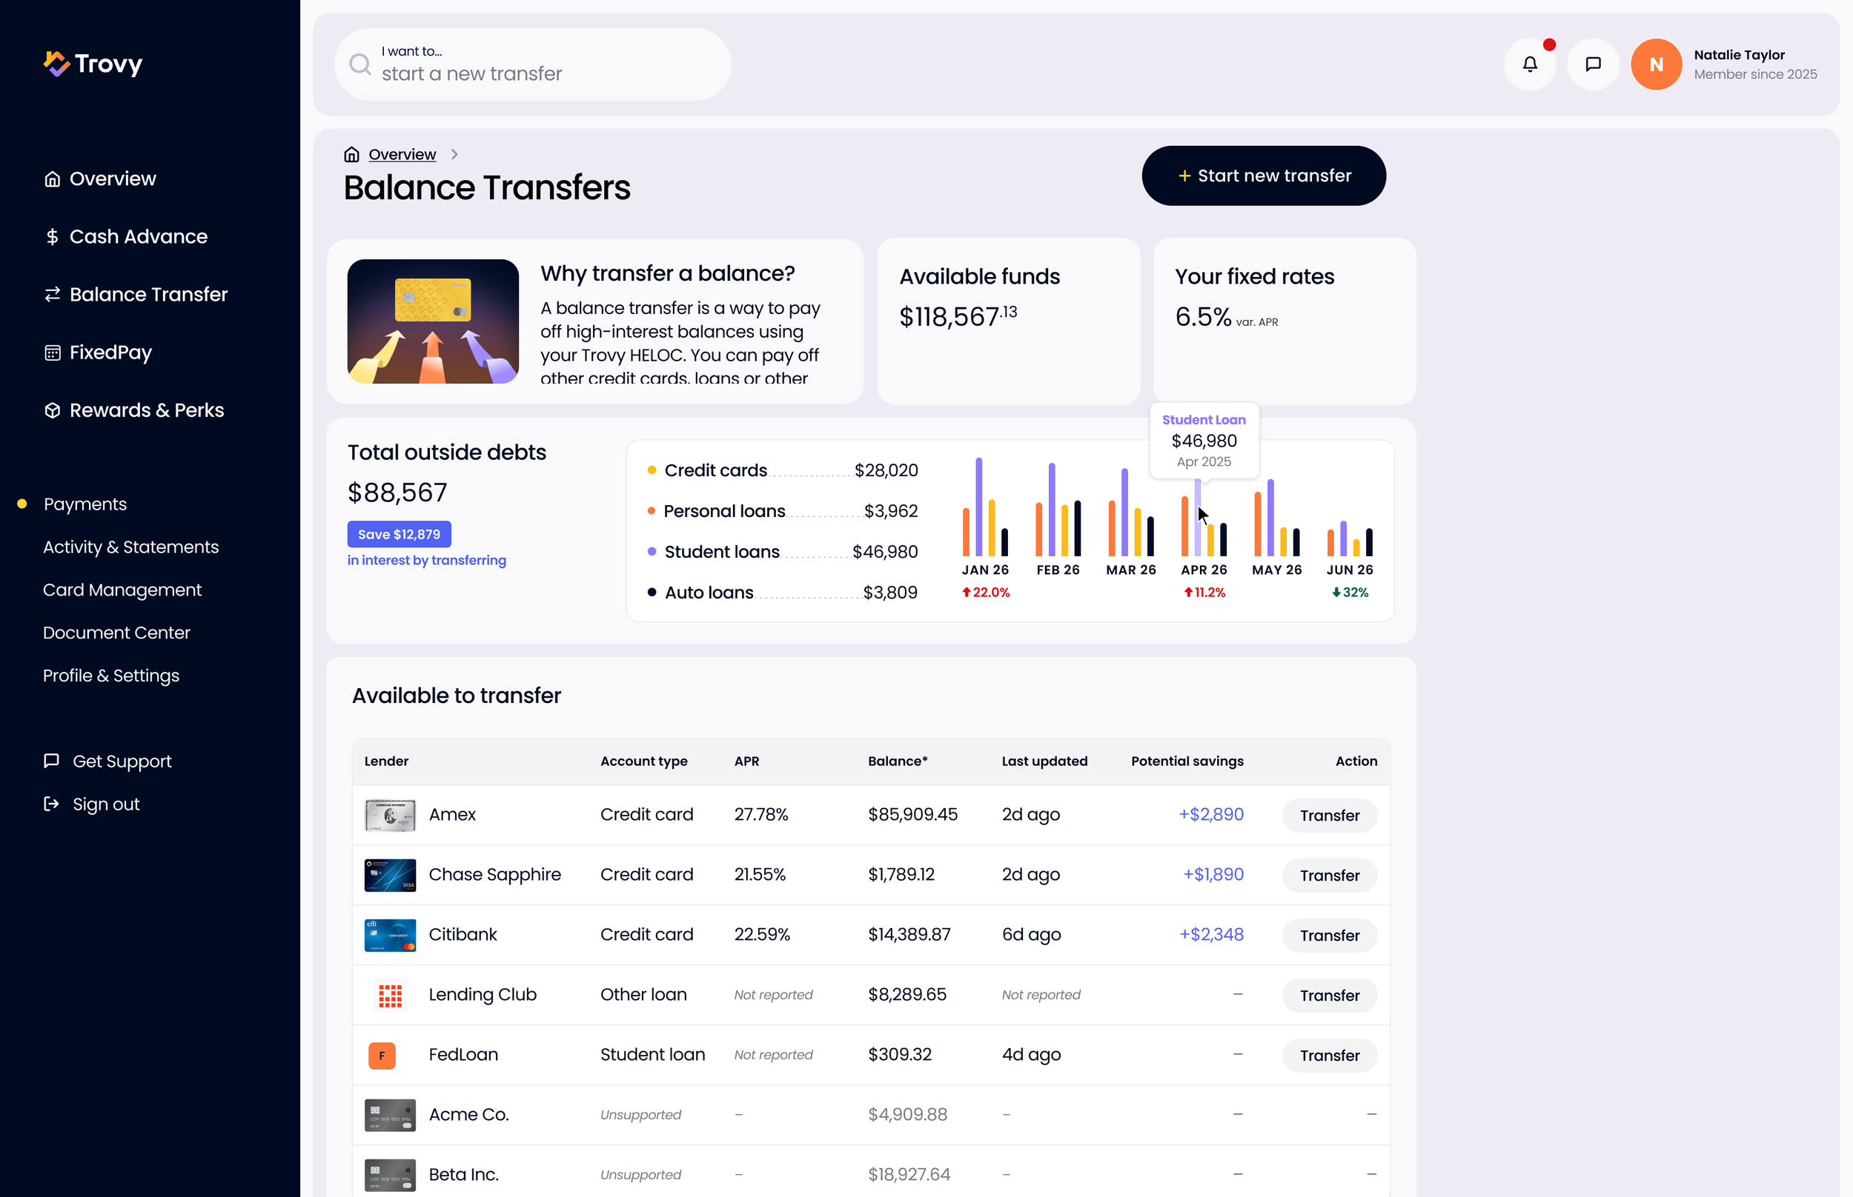
Task: Click the Lending Club logo icon
Action: click(x=391, y=995)
